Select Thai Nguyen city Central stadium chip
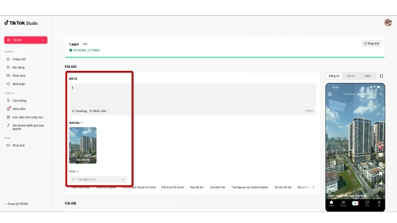397x223 pixels. pos(250,187)
